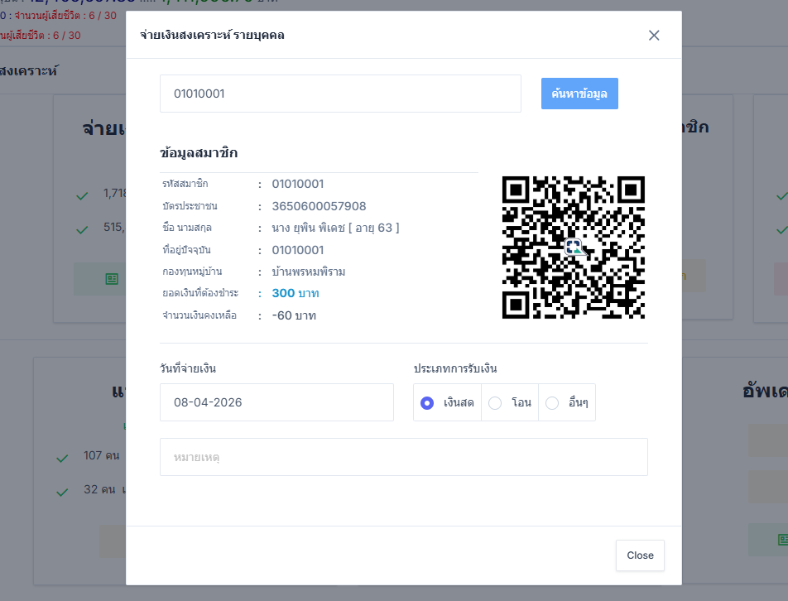The height and width of the screenshot is (601, 788).
Task: Select the เงินสด payment type
Action: pyautogui.click(x=427, y=403)
